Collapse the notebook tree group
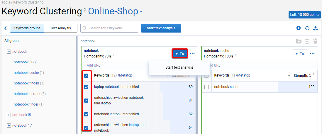Image resolution: width=322 pixels, height=134 pixels. [9, 52]
